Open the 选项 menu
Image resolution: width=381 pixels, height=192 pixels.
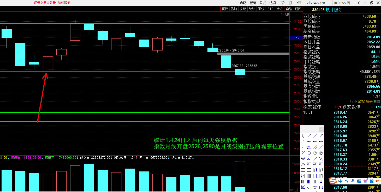coord(272,3)
